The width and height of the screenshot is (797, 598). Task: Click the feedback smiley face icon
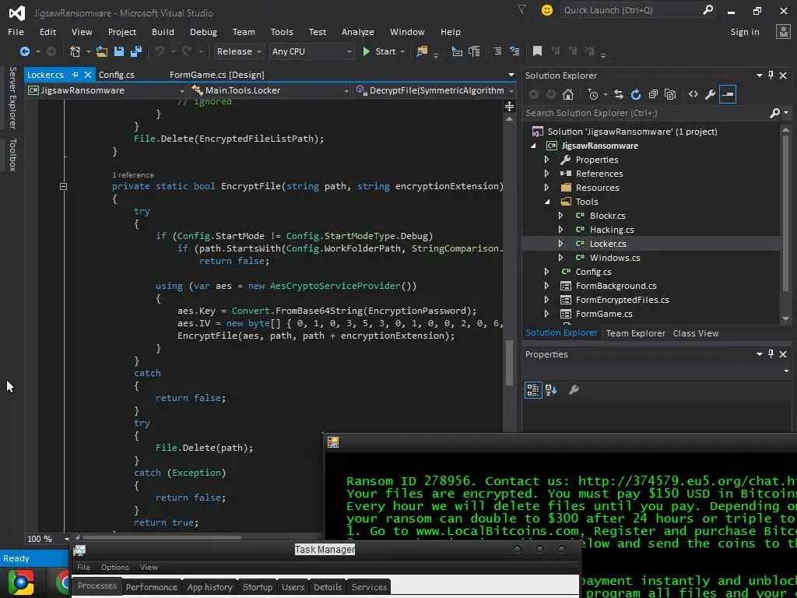(x=547, y=9)
